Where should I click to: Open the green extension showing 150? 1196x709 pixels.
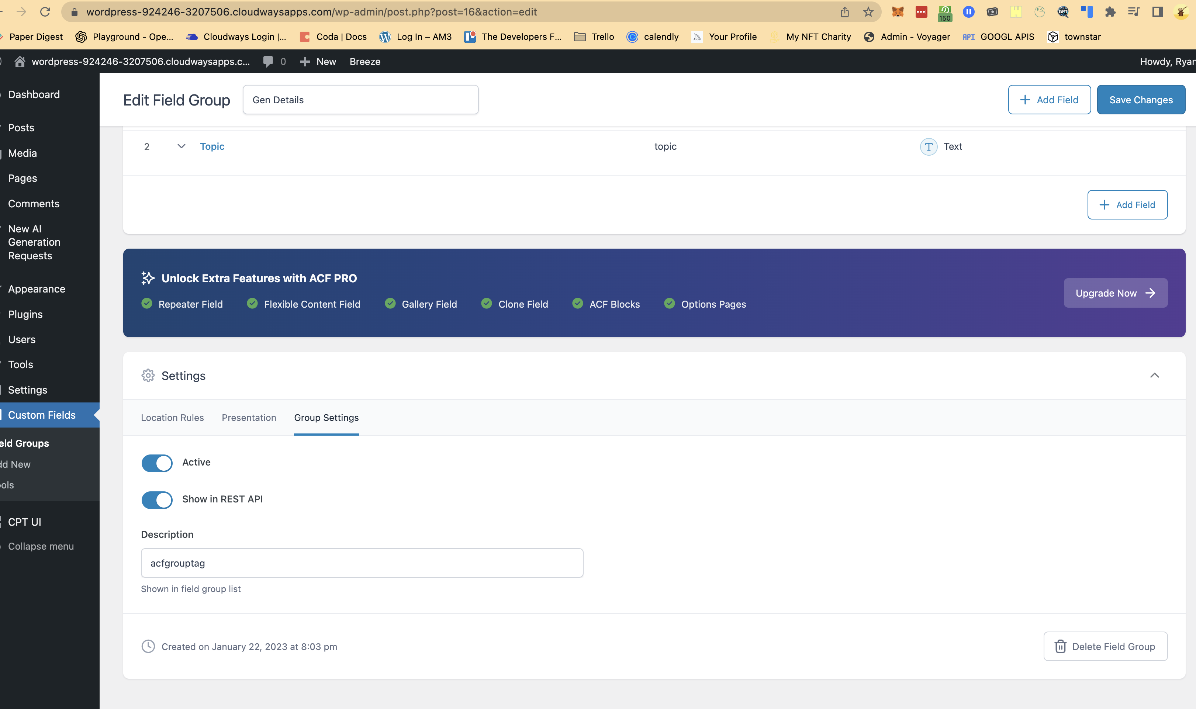(945, 13)
